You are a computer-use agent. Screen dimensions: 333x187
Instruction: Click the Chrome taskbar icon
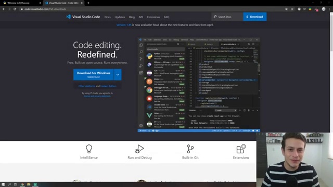[x=22, y=184]
